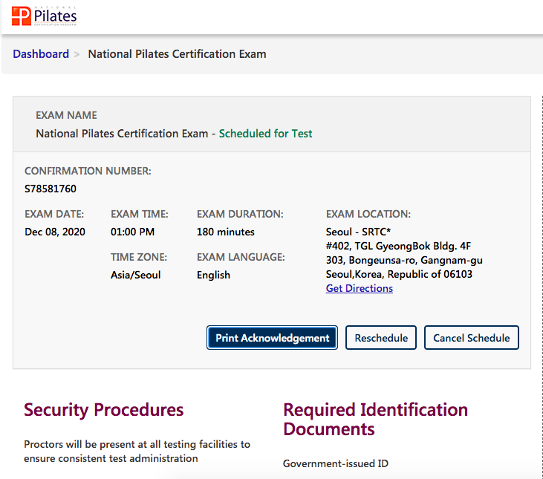
Task: Click the EXAM LOCATION label
Action: click(x=368, y=214)
